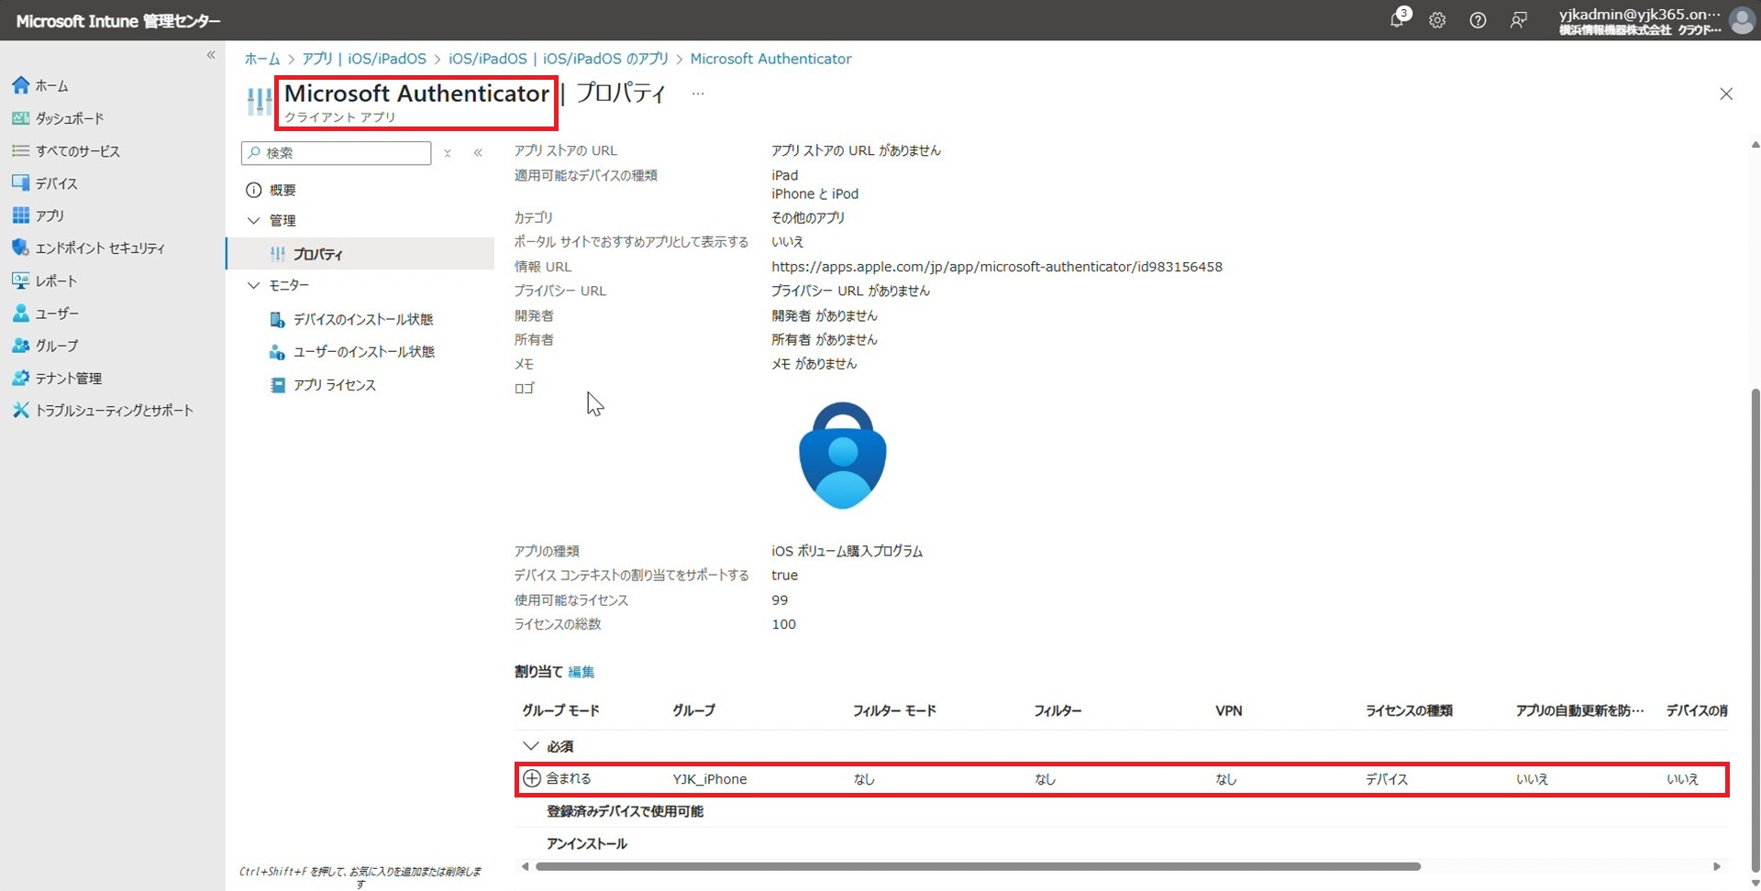Open 概要 in the resource menu
Screen dimensions: 1761x891
click(282, 191)
